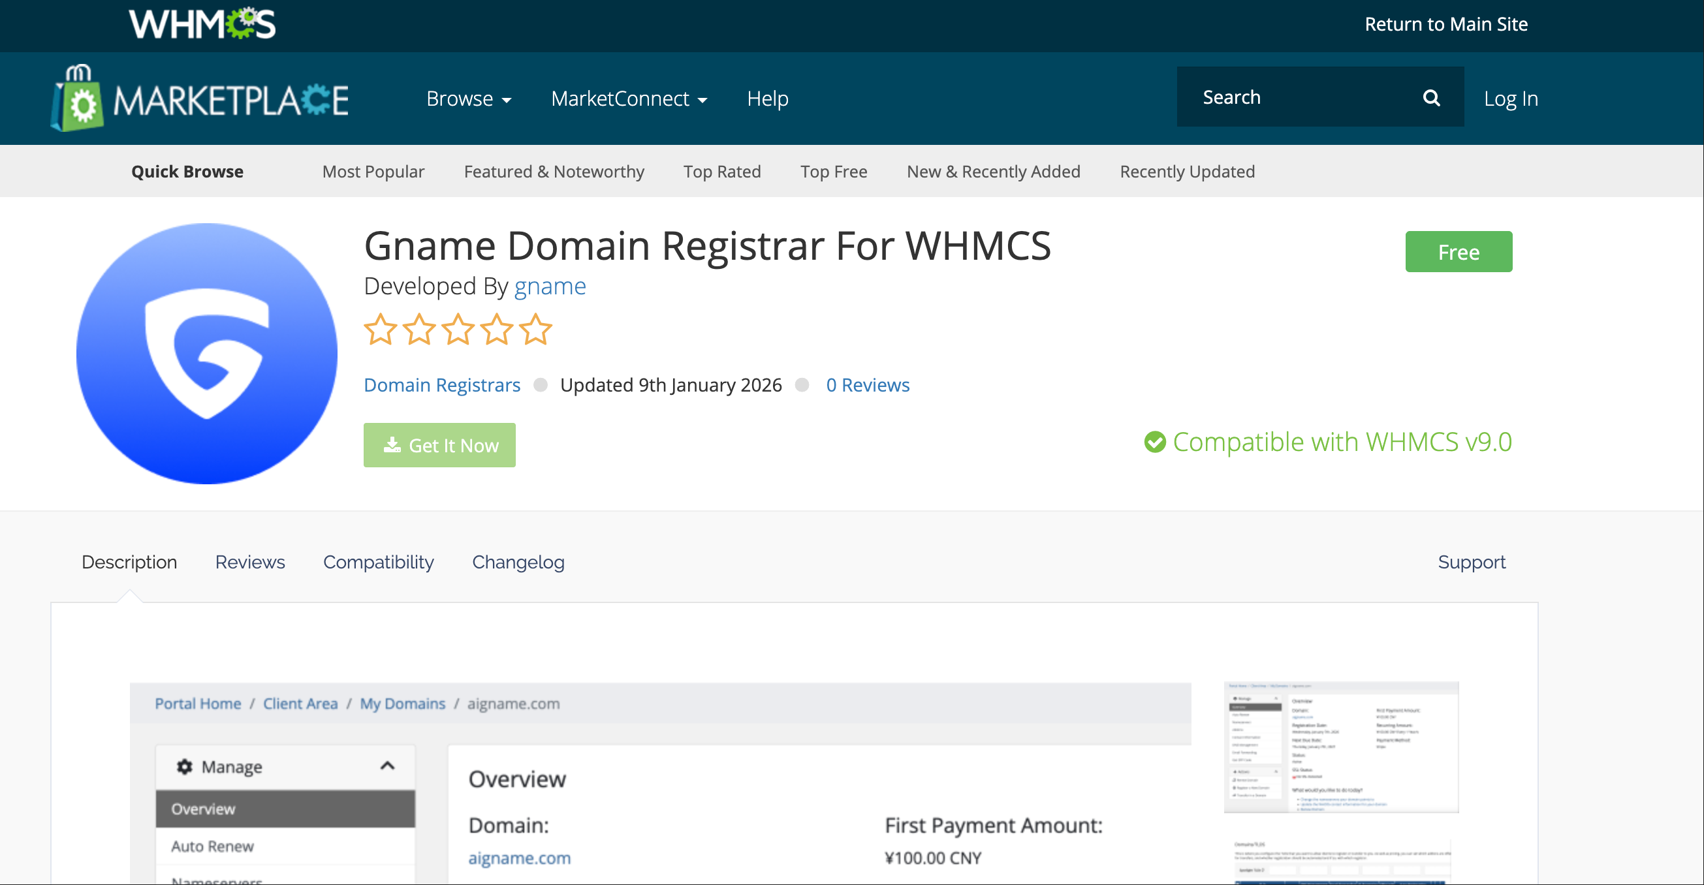Open Top Rated listings
The height and width of the screenshot is (885, 1704).
(721, 171)
